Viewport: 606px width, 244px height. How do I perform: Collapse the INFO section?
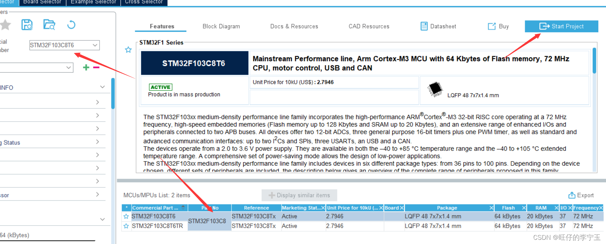[102, 87]
